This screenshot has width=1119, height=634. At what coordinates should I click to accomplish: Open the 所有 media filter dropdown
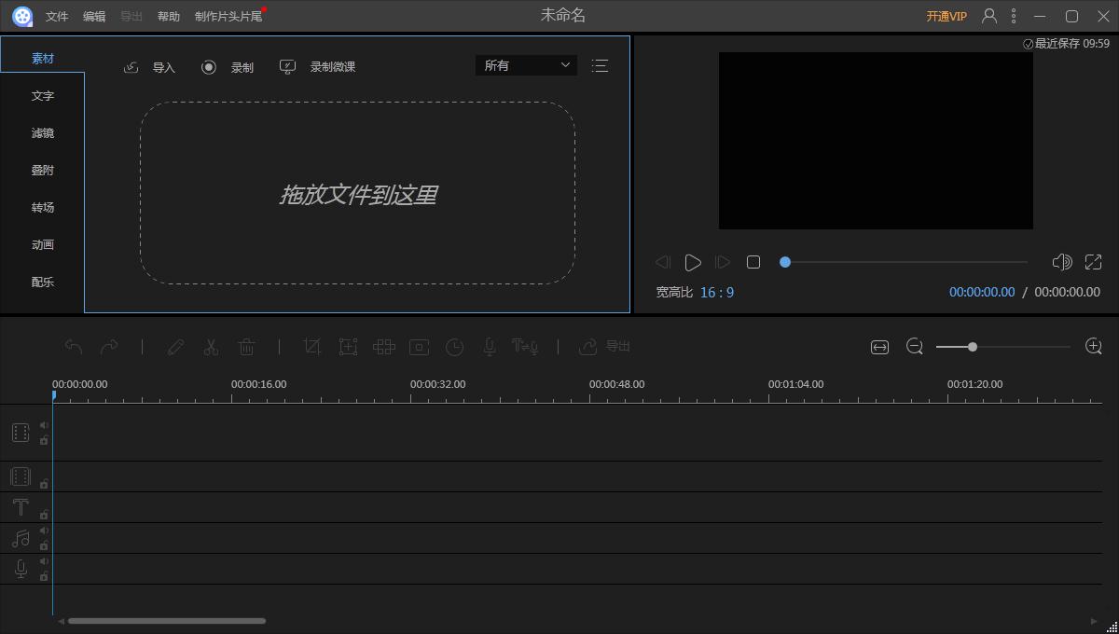point(525,65)
